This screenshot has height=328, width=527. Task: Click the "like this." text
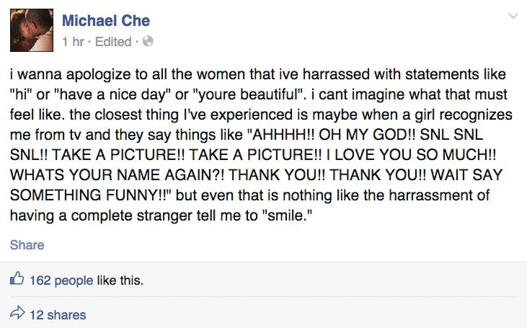coord(120,280)
